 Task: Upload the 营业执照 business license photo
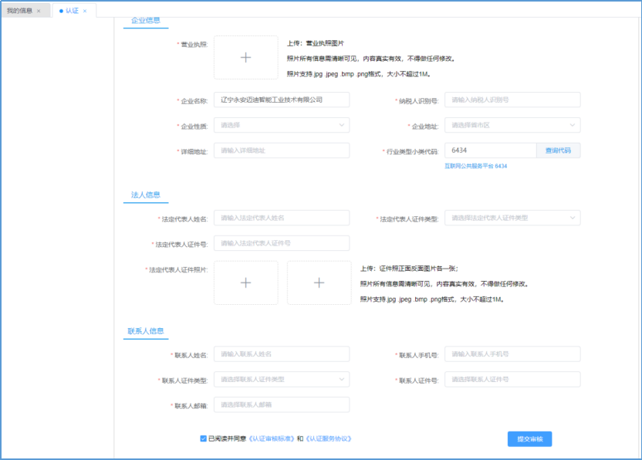[x=245, y=57]
